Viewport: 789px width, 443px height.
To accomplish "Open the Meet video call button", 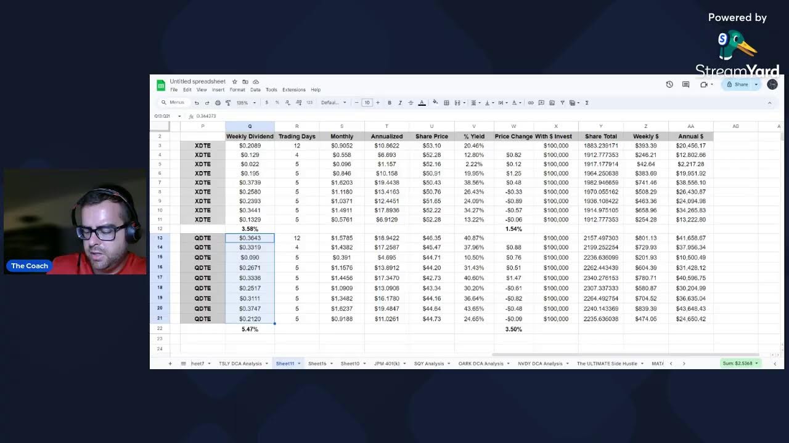I will click(706, 84).
